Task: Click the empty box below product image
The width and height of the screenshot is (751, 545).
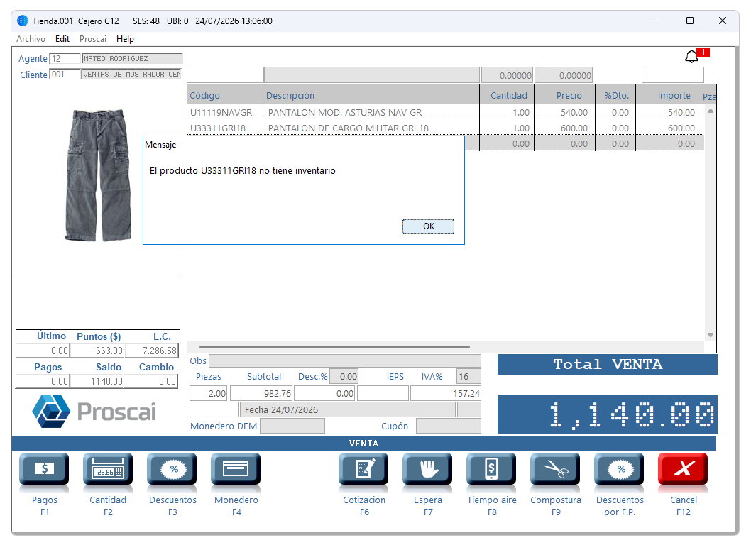Action: point(98,302)
